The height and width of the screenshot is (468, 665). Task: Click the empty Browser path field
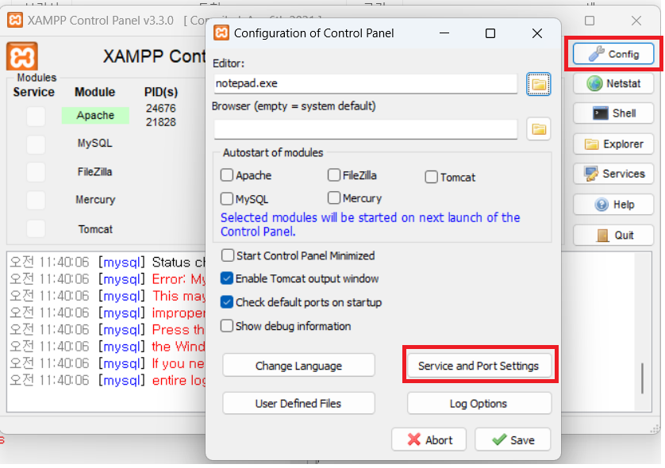click(x=365, y=129)
